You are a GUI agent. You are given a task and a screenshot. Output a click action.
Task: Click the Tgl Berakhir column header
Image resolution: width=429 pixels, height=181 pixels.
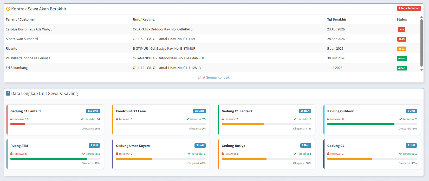(x=337, y=20)
